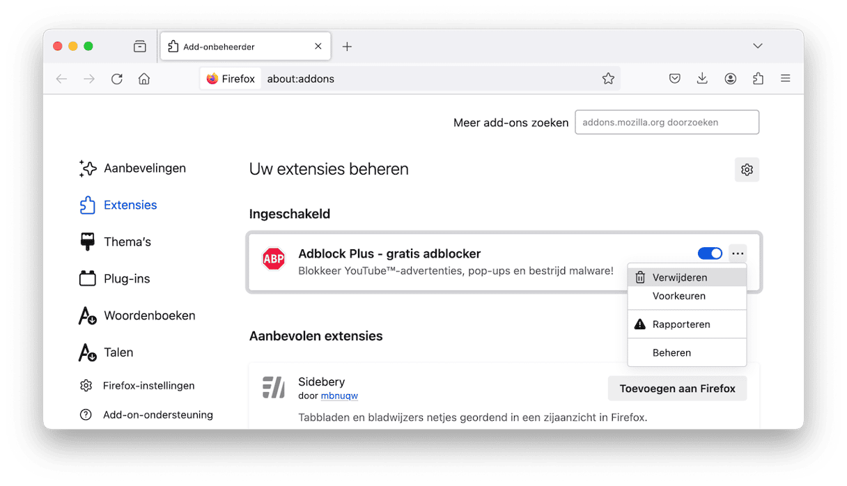Open Thema's category

click(x=116, y=242)
